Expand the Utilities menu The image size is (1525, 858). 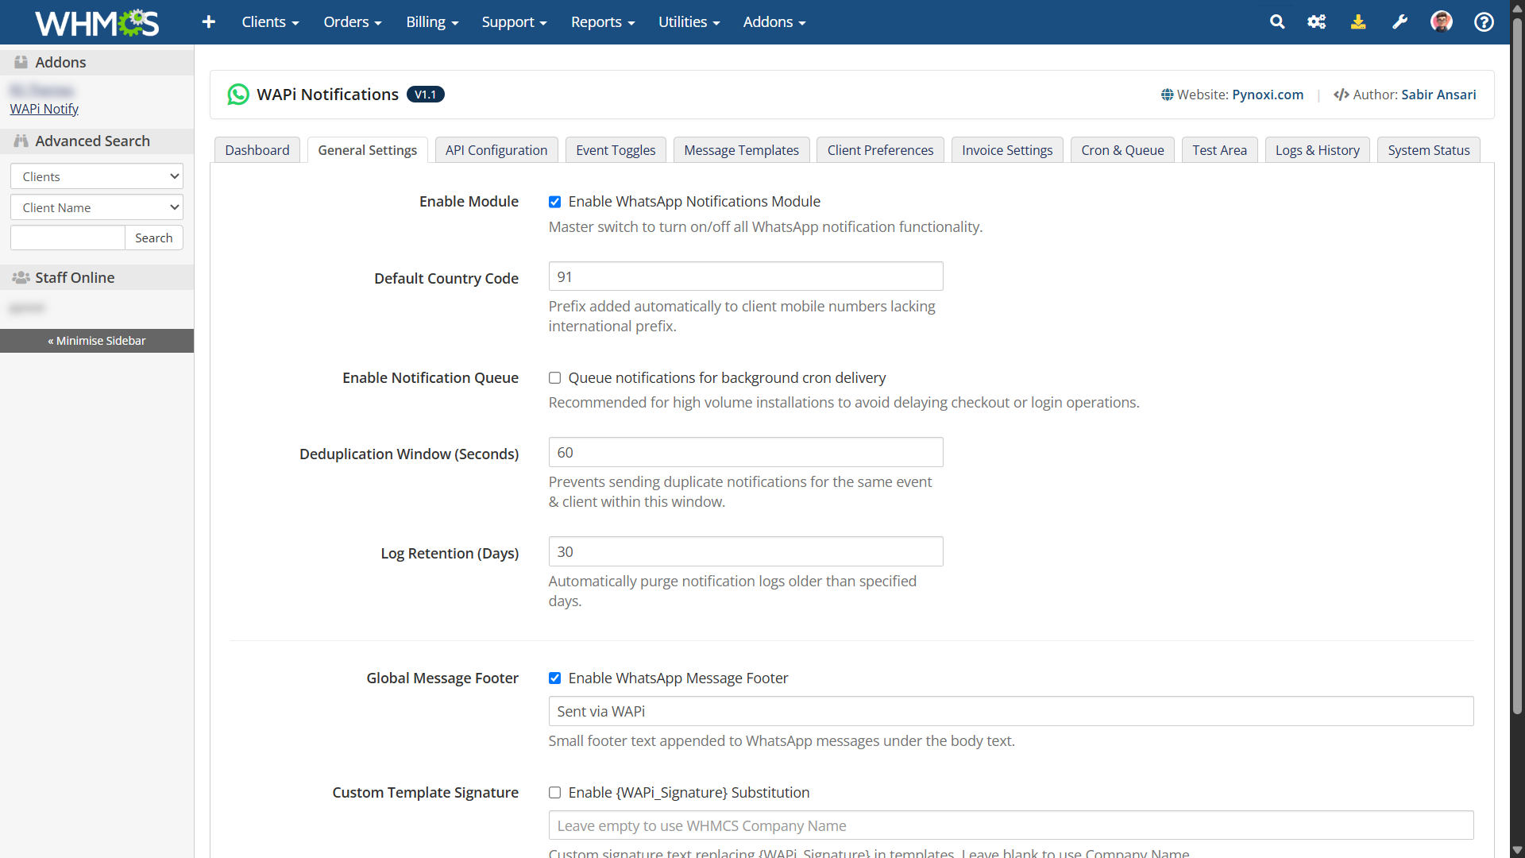click(x=689, y=22)
